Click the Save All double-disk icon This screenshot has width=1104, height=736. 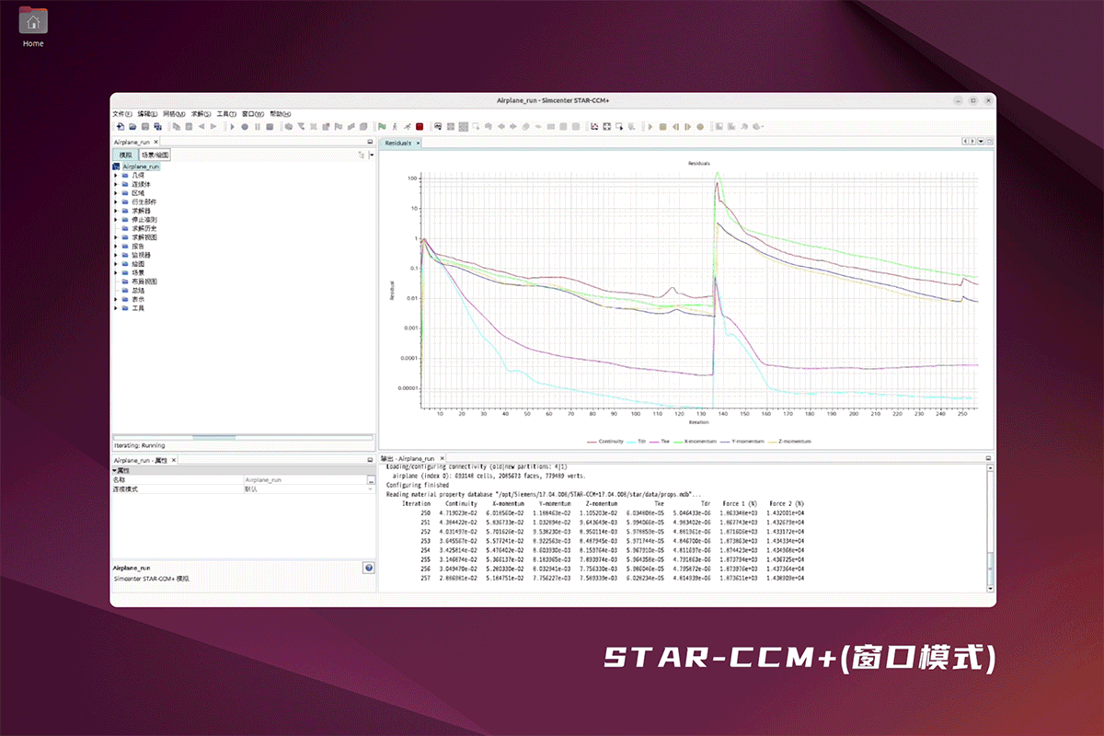tap(157, 126)
